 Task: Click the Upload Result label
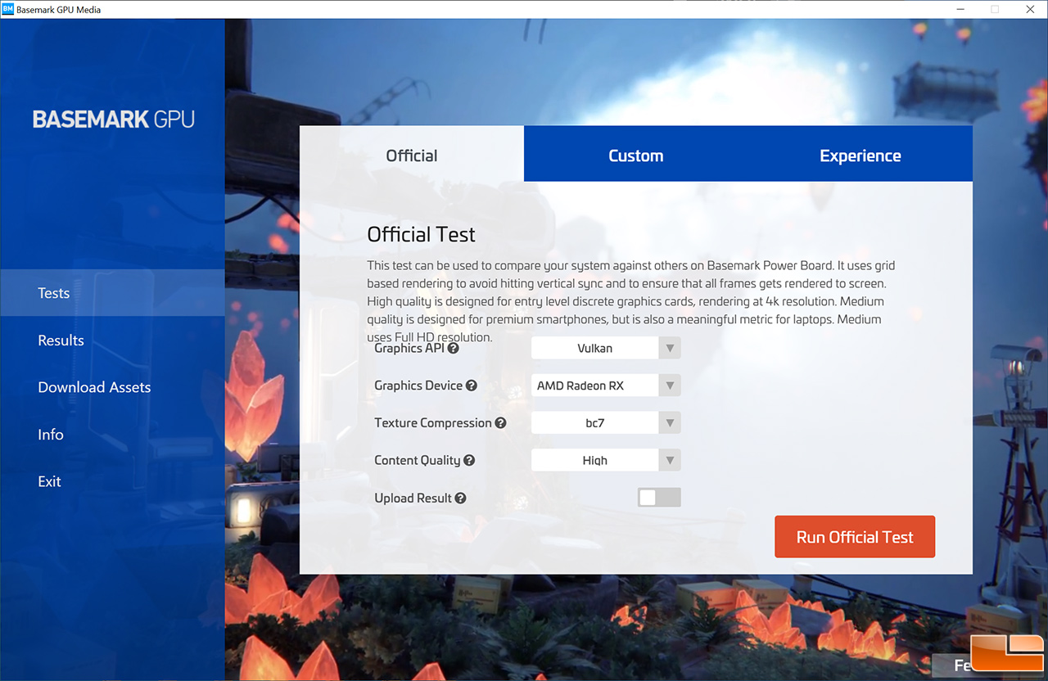[x=413, y=498]
